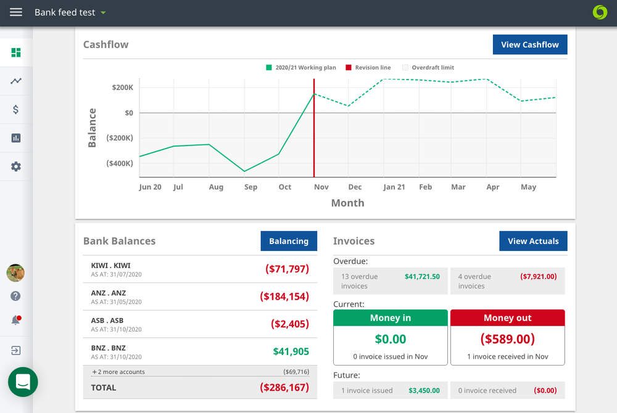Open reports using the bar chart icon
The width and height of the screenshot is (617, 413).
click(15, 137)
